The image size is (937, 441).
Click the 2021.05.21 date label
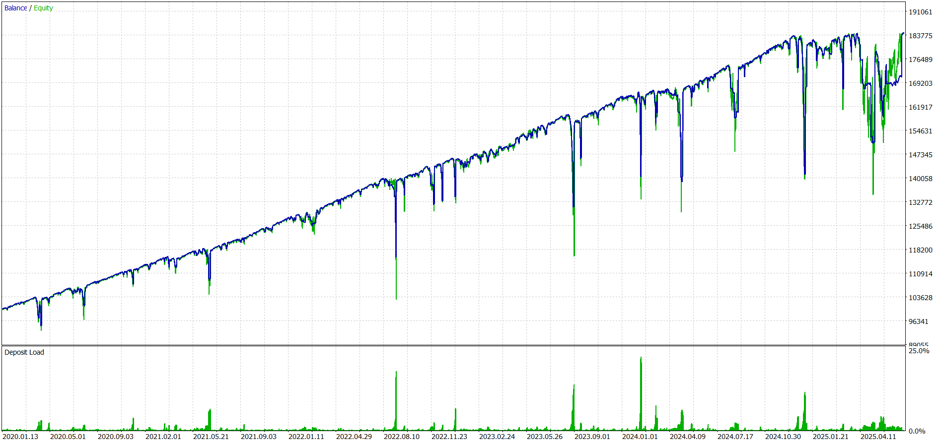[211, 437]
